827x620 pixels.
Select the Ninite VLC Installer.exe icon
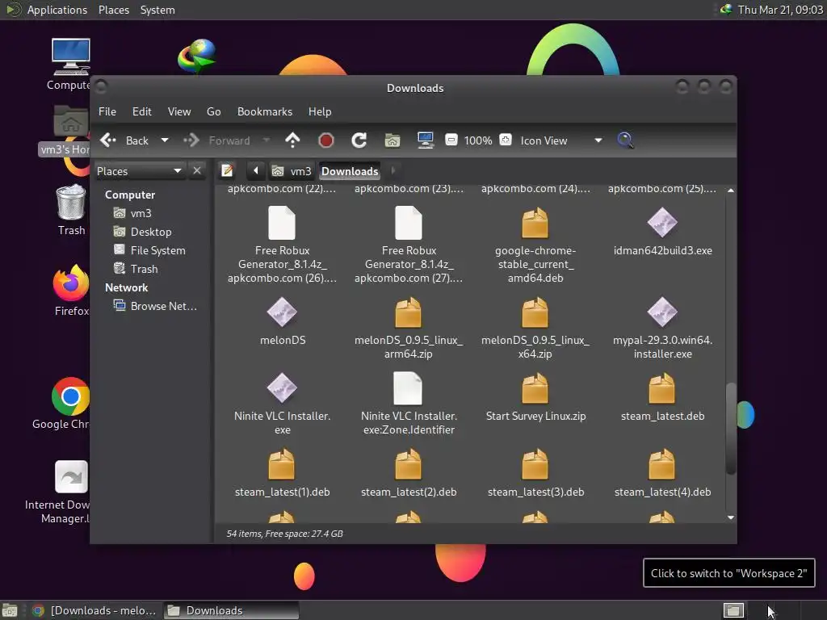282,388
